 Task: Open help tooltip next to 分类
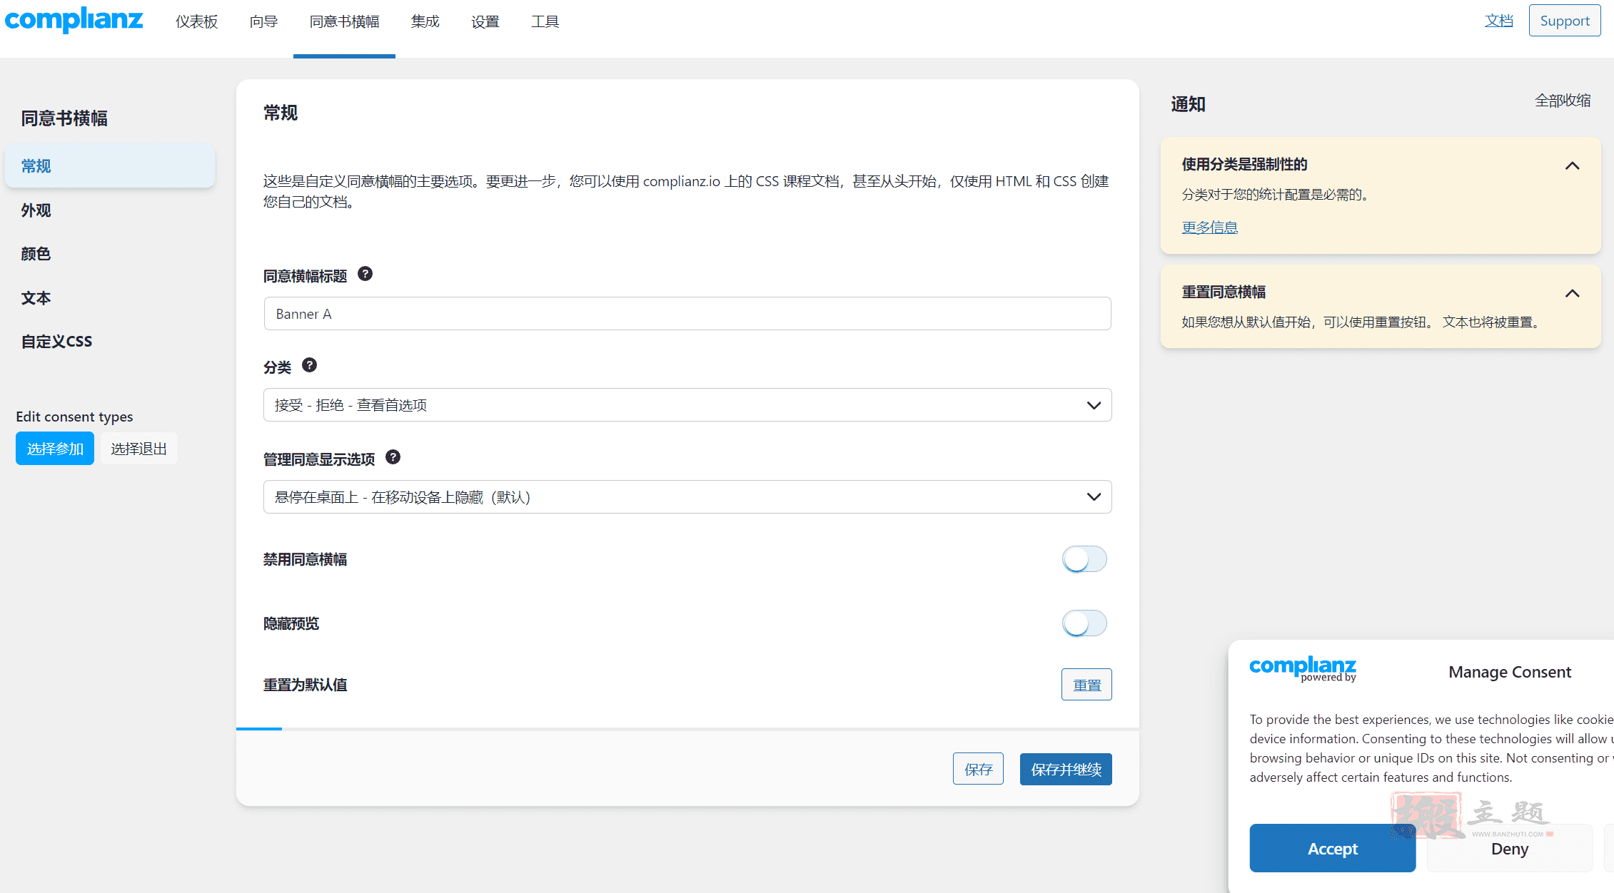click(309, 365)
